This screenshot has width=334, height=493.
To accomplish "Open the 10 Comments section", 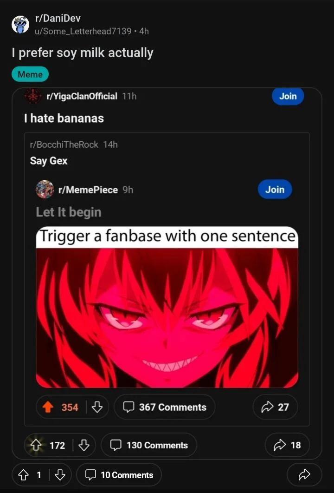I will coord(119,475).
